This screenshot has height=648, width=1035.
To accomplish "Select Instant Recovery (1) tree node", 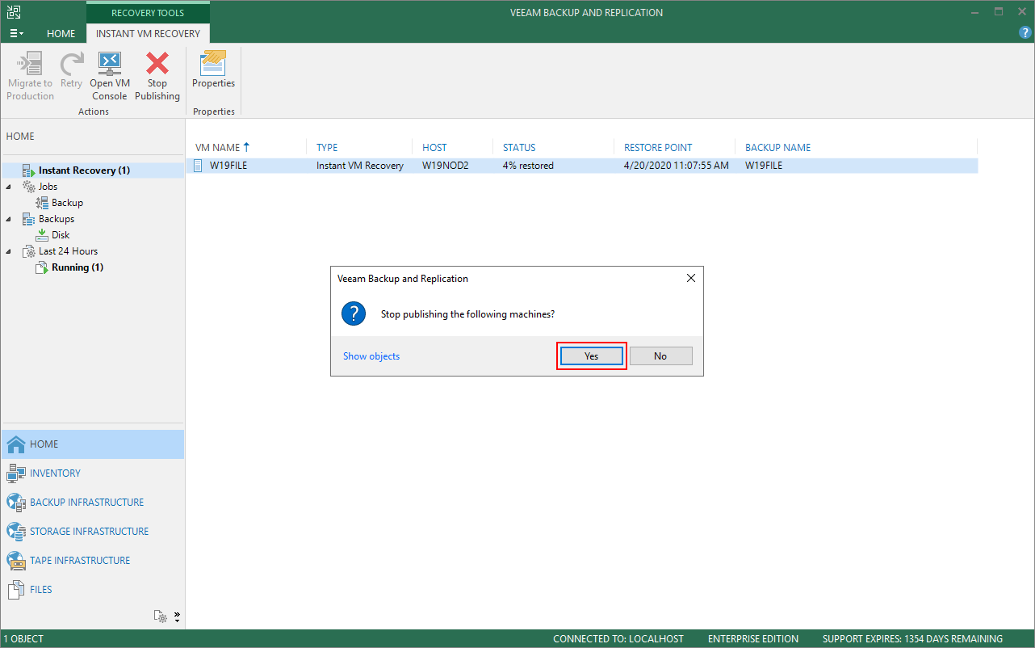I will (84, 170).
